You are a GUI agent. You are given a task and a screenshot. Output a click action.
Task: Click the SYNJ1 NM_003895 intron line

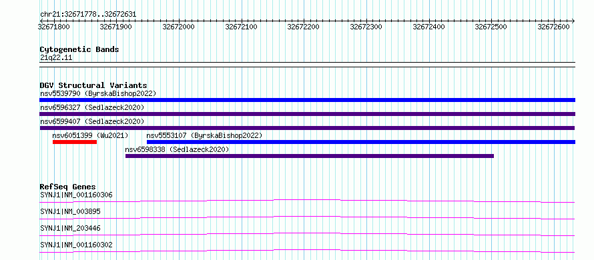click(x=307, y=217)
